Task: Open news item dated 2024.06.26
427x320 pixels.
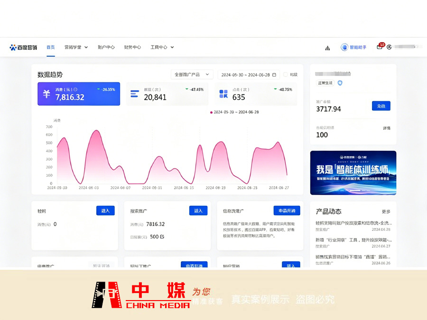Action: [x=353, y=260]
